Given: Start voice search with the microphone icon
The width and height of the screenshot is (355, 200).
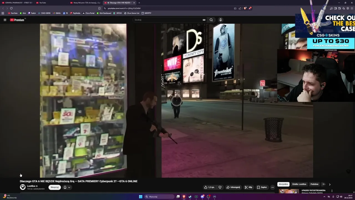Looking at the screenshot, I should pyautogui.click(x=220, y=20).
